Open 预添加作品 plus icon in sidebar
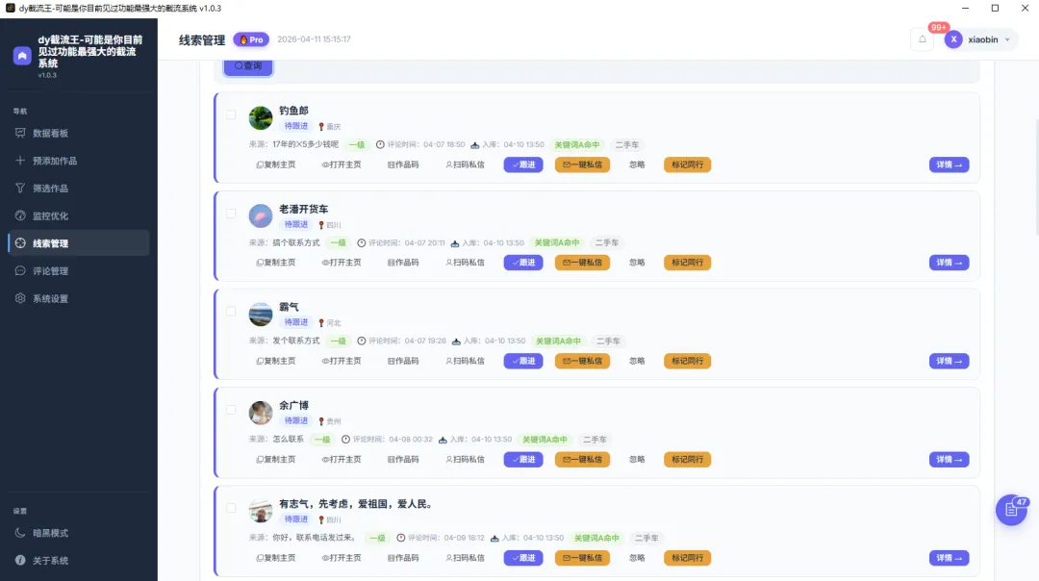The width and height of the screenshot is (1039, 581). (x=20, y=161)
